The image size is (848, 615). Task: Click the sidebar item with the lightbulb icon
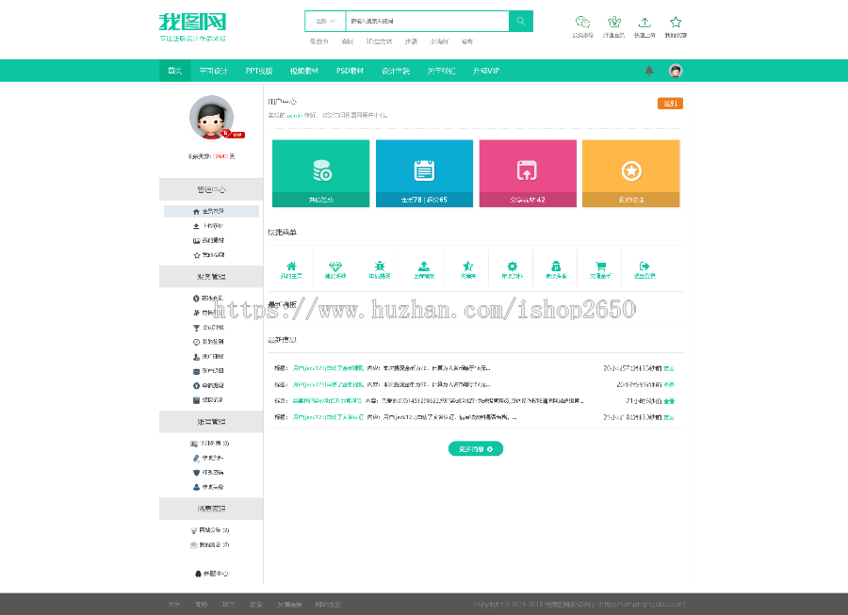(209, 530)
